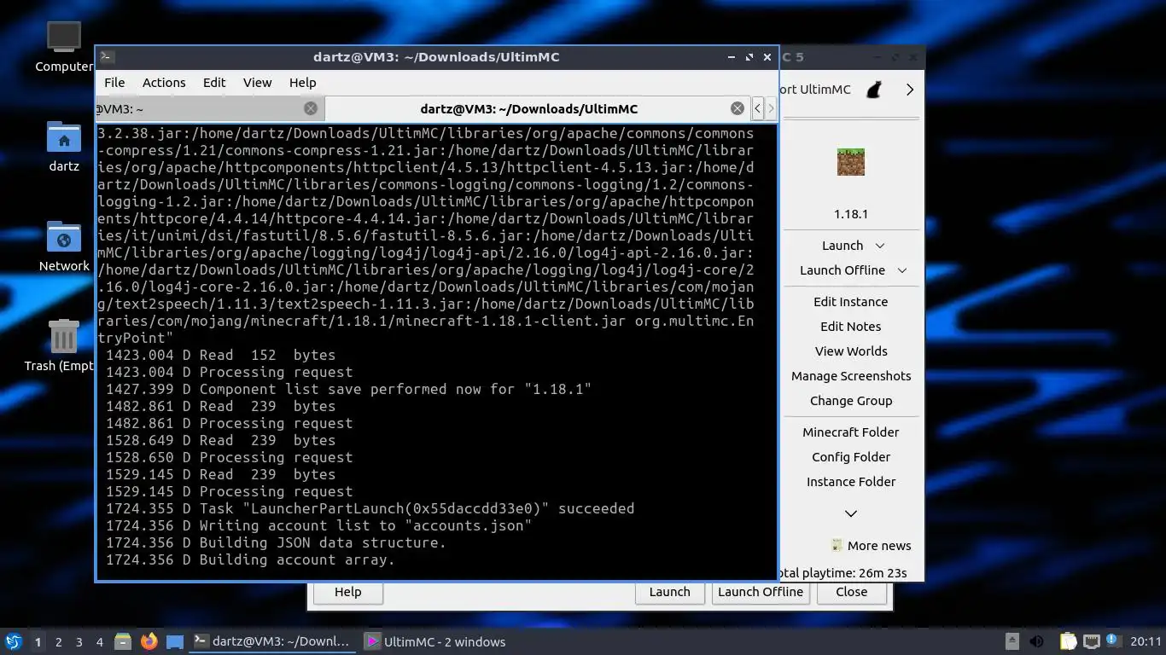Click Edit Notes in sidebar
Screen dimensions: 1166x655
click(851, 327)
